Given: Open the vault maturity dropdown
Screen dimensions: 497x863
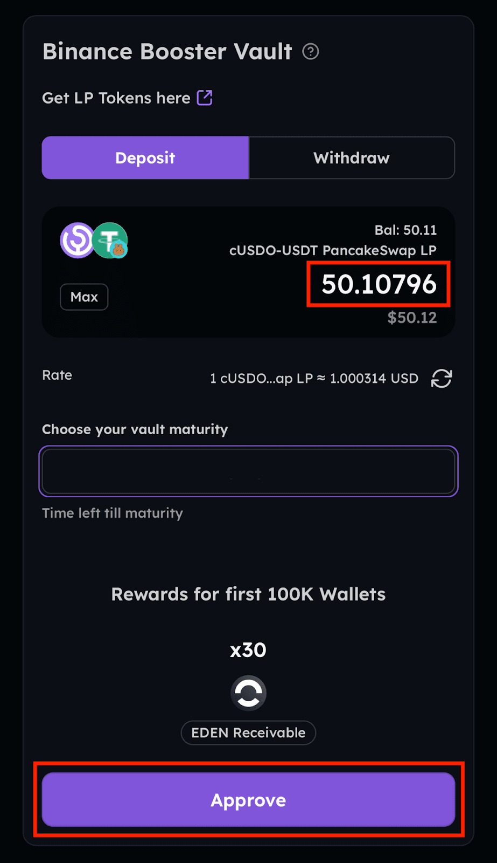Looking at the screenshot, I should coord(248,471).
